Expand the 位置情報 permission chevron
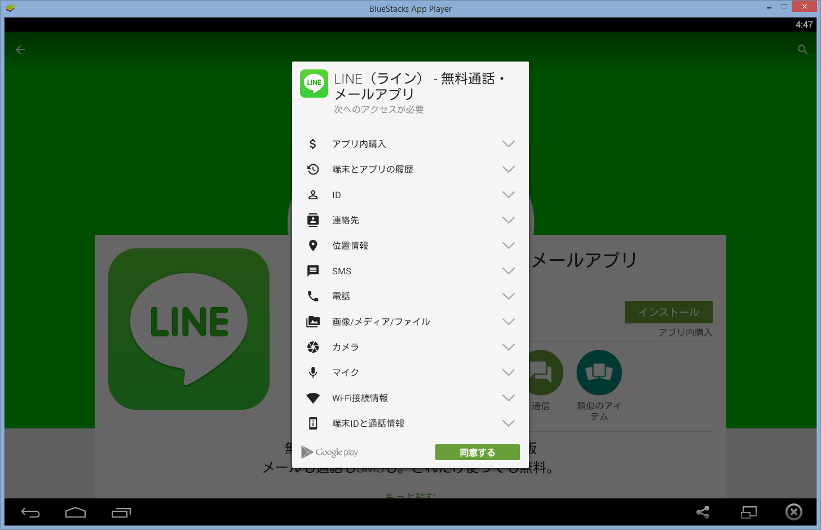 (509, 246)
